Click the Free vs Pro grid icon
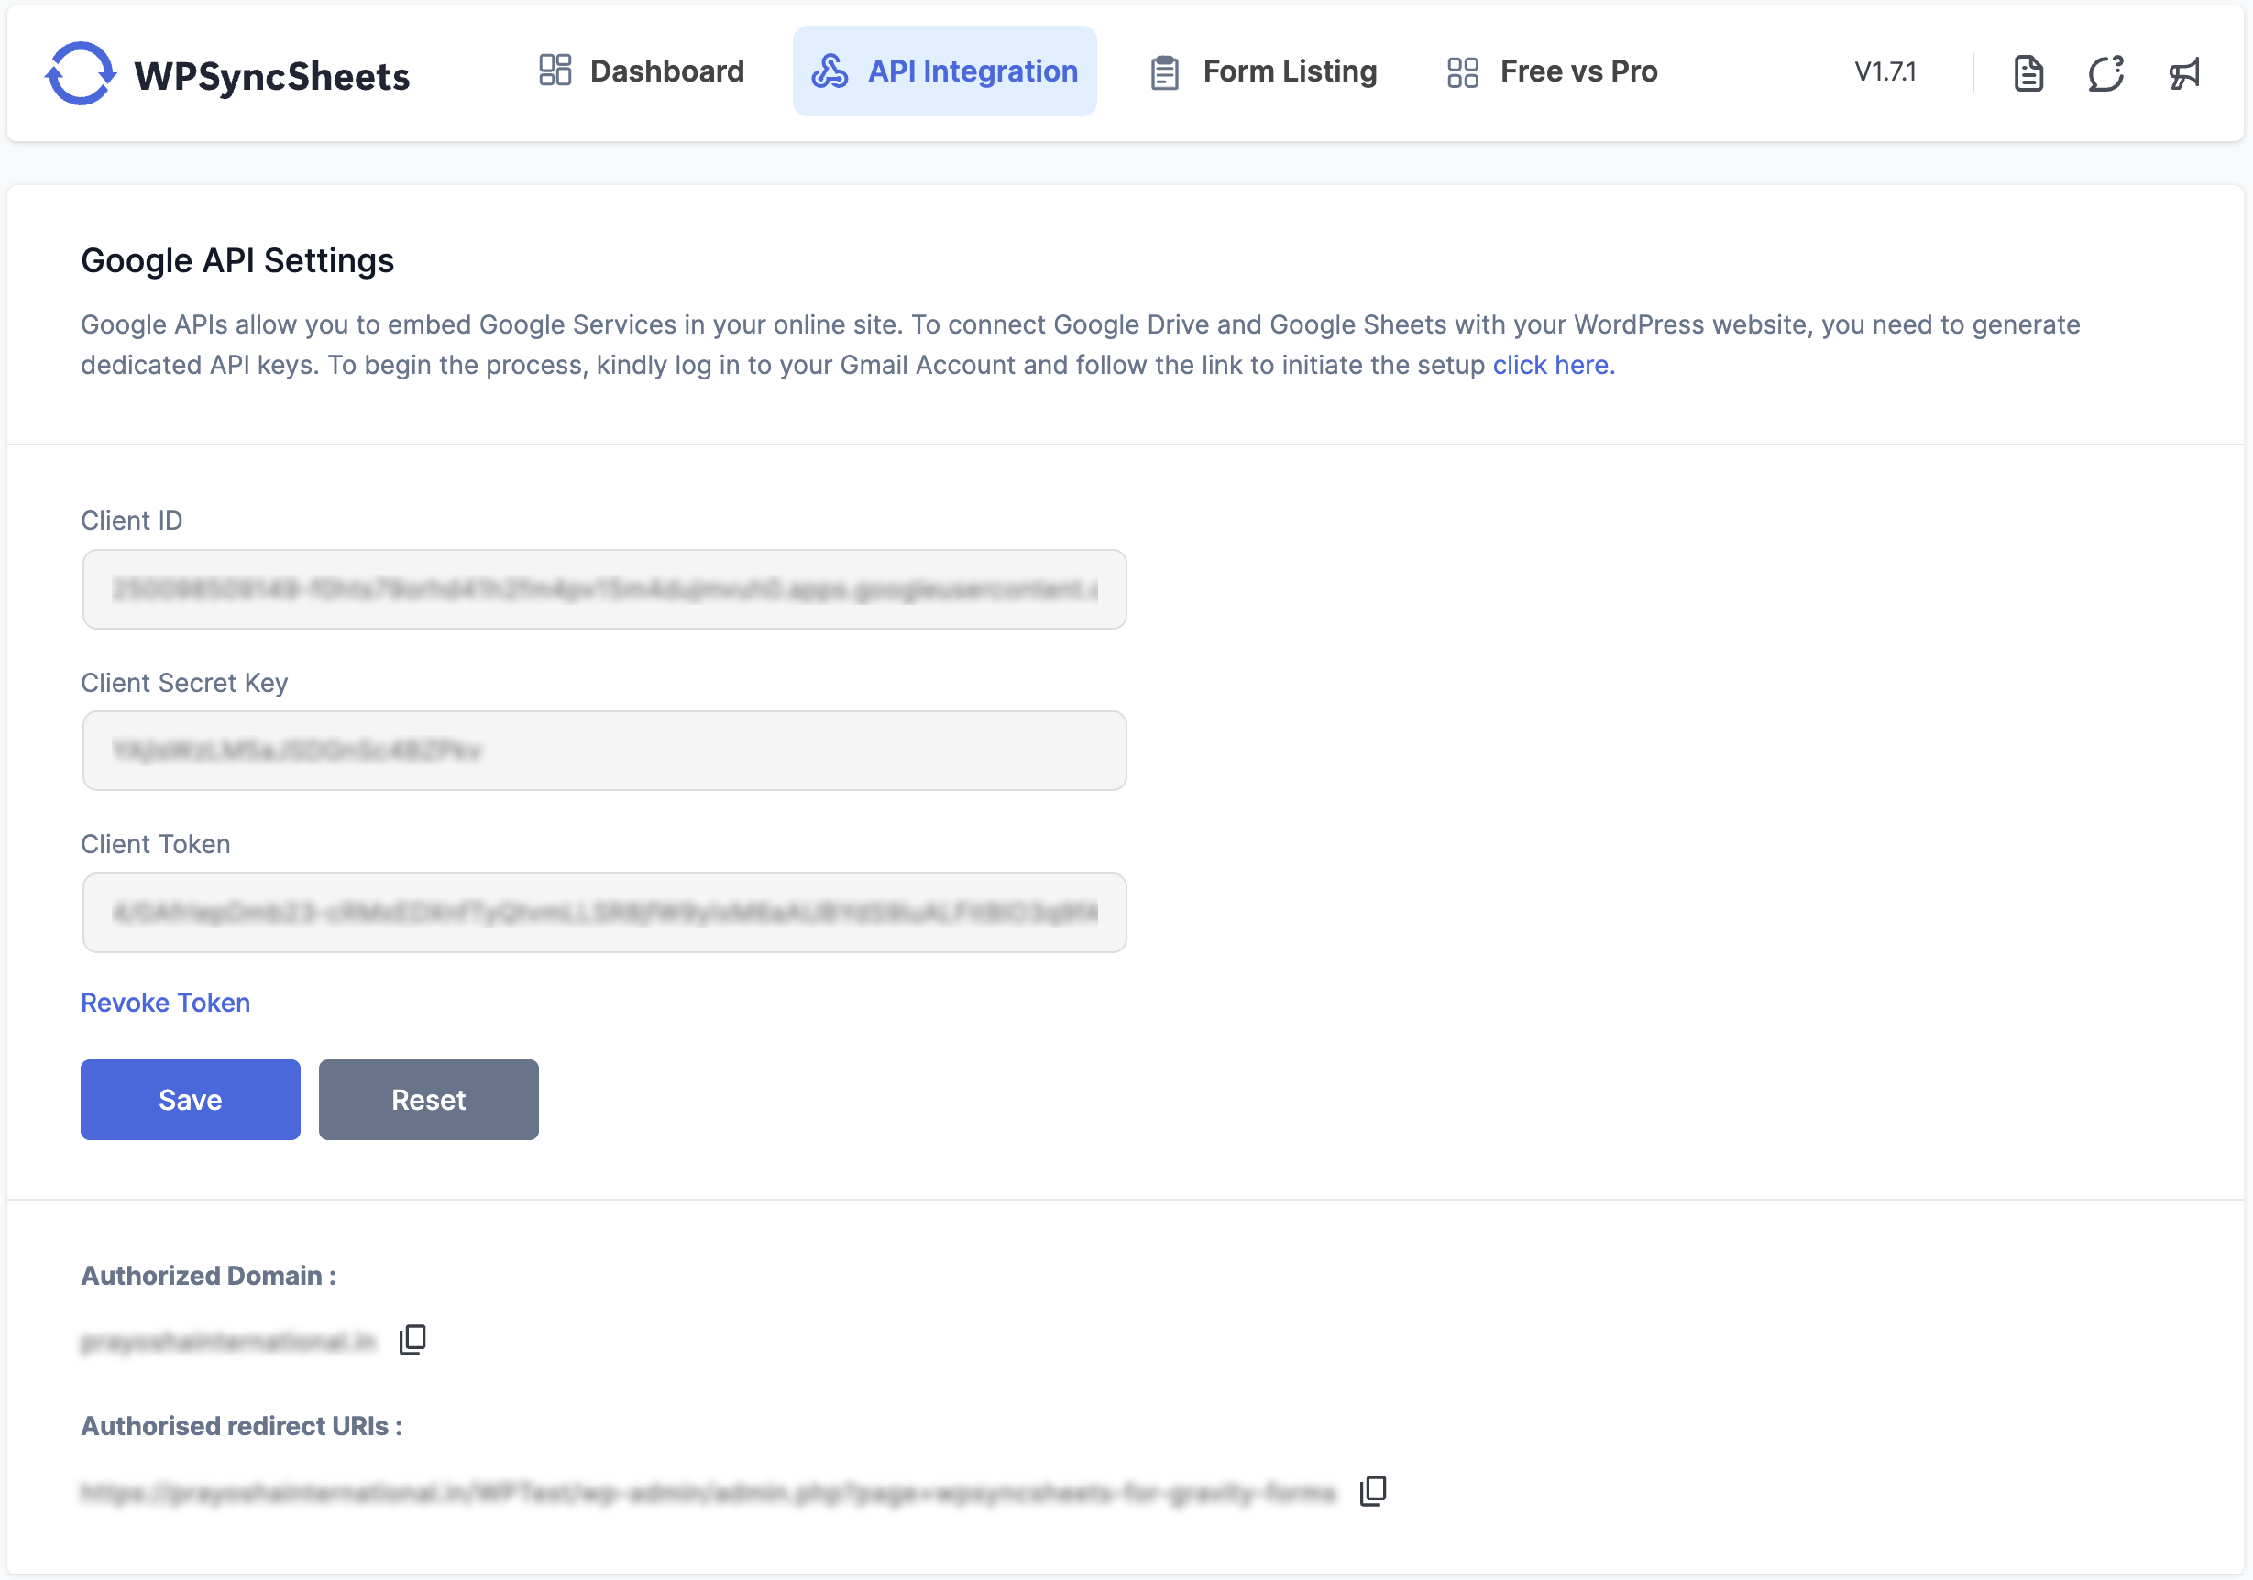 tap(1462, 71)
